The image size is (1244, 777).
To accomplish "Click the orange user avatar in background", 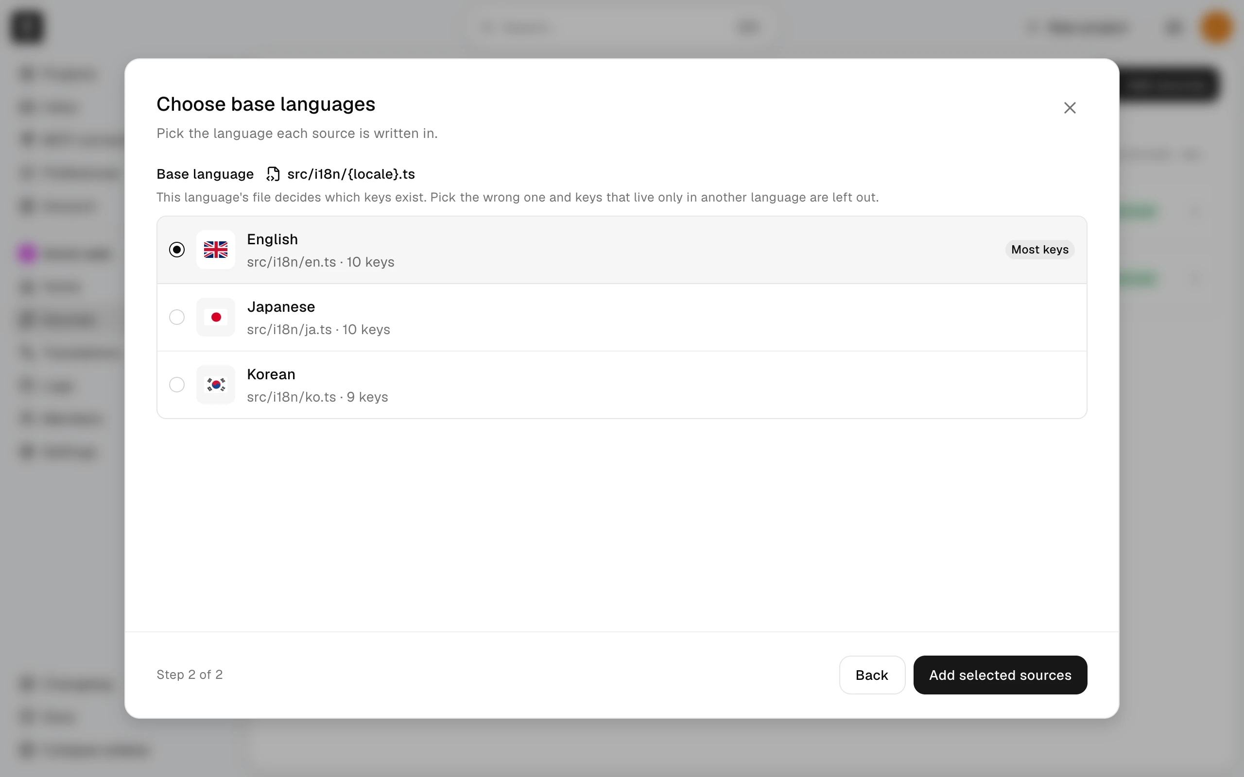I will click(1216, 27).
